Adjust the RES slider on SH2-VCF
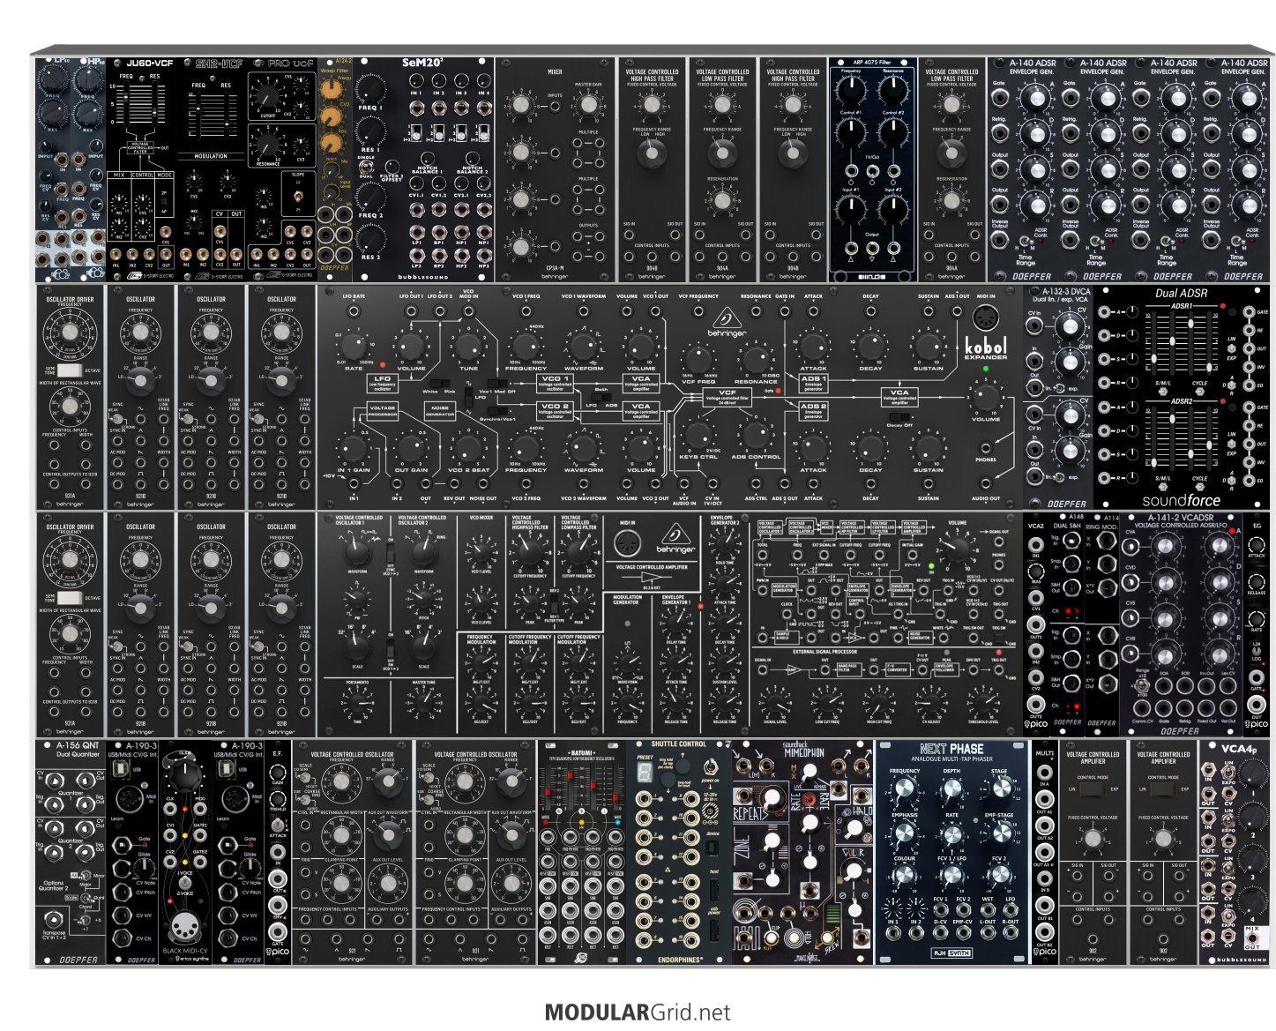 (x=226, y=118)
